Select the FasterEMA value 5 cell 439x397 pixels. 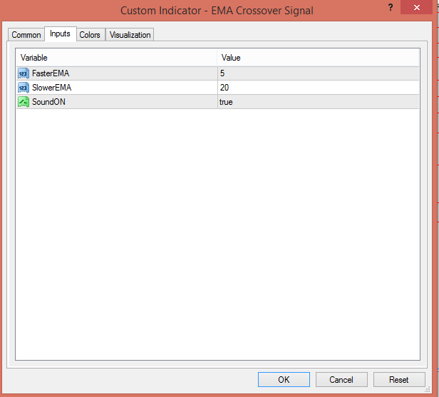pos(318,73)
